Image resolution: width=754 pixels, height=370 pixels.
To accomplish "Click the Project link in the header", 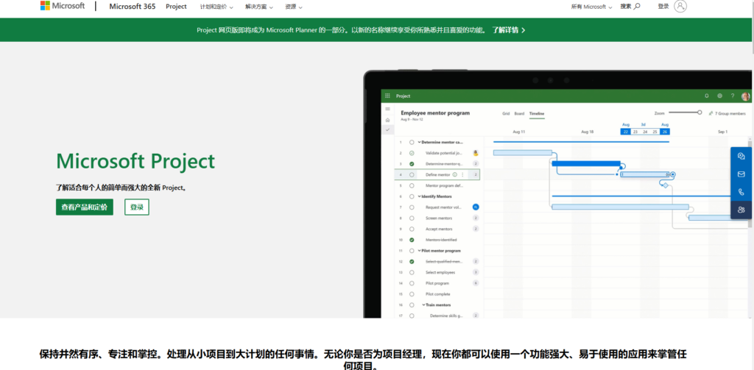I will [176, 6].
